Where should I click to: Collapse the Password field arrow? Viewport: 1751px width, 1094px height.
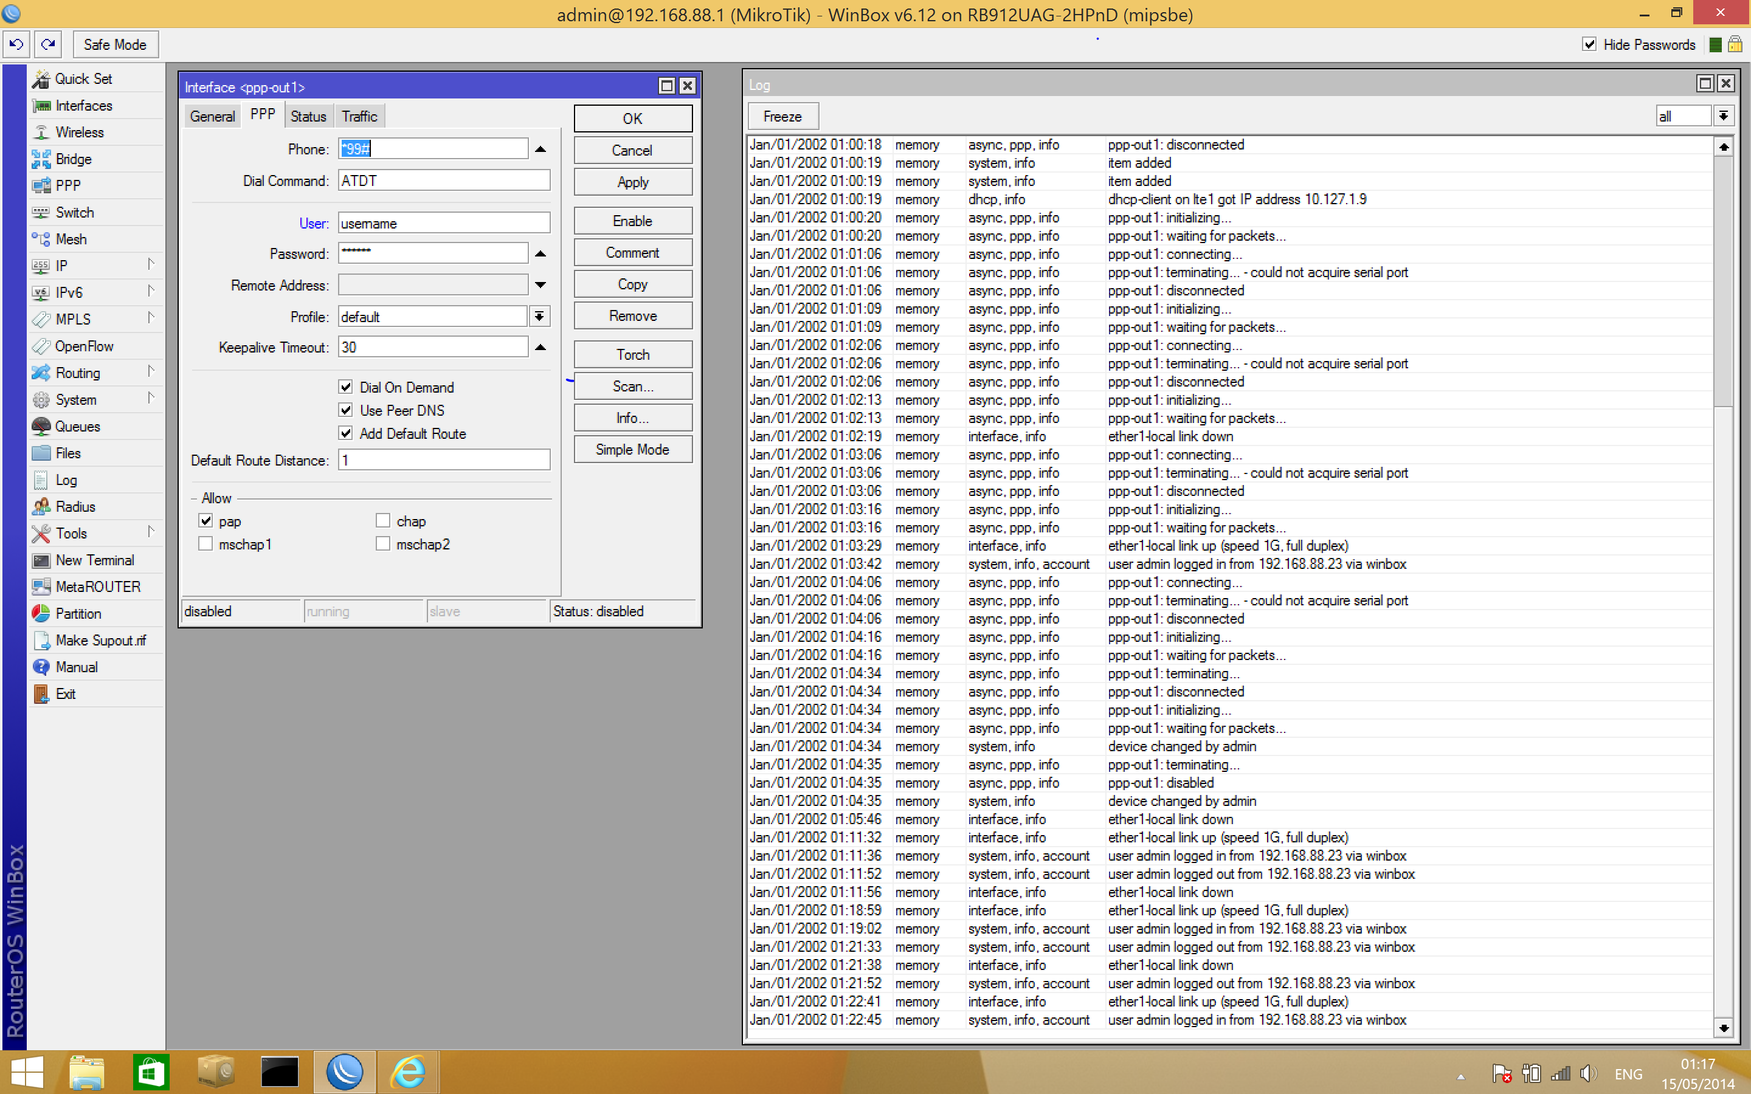point(540,254)
